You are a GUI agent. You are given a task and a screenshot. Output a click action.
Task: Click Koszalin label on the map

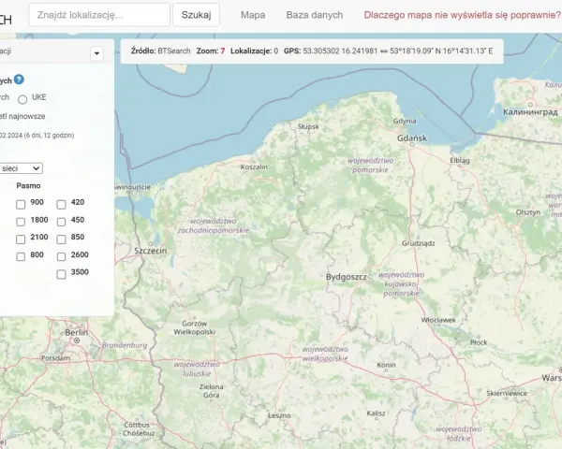tap(254, 167)
